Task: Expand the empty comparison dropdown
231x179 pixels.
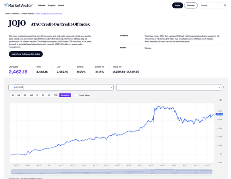Action: click(169, 87)
